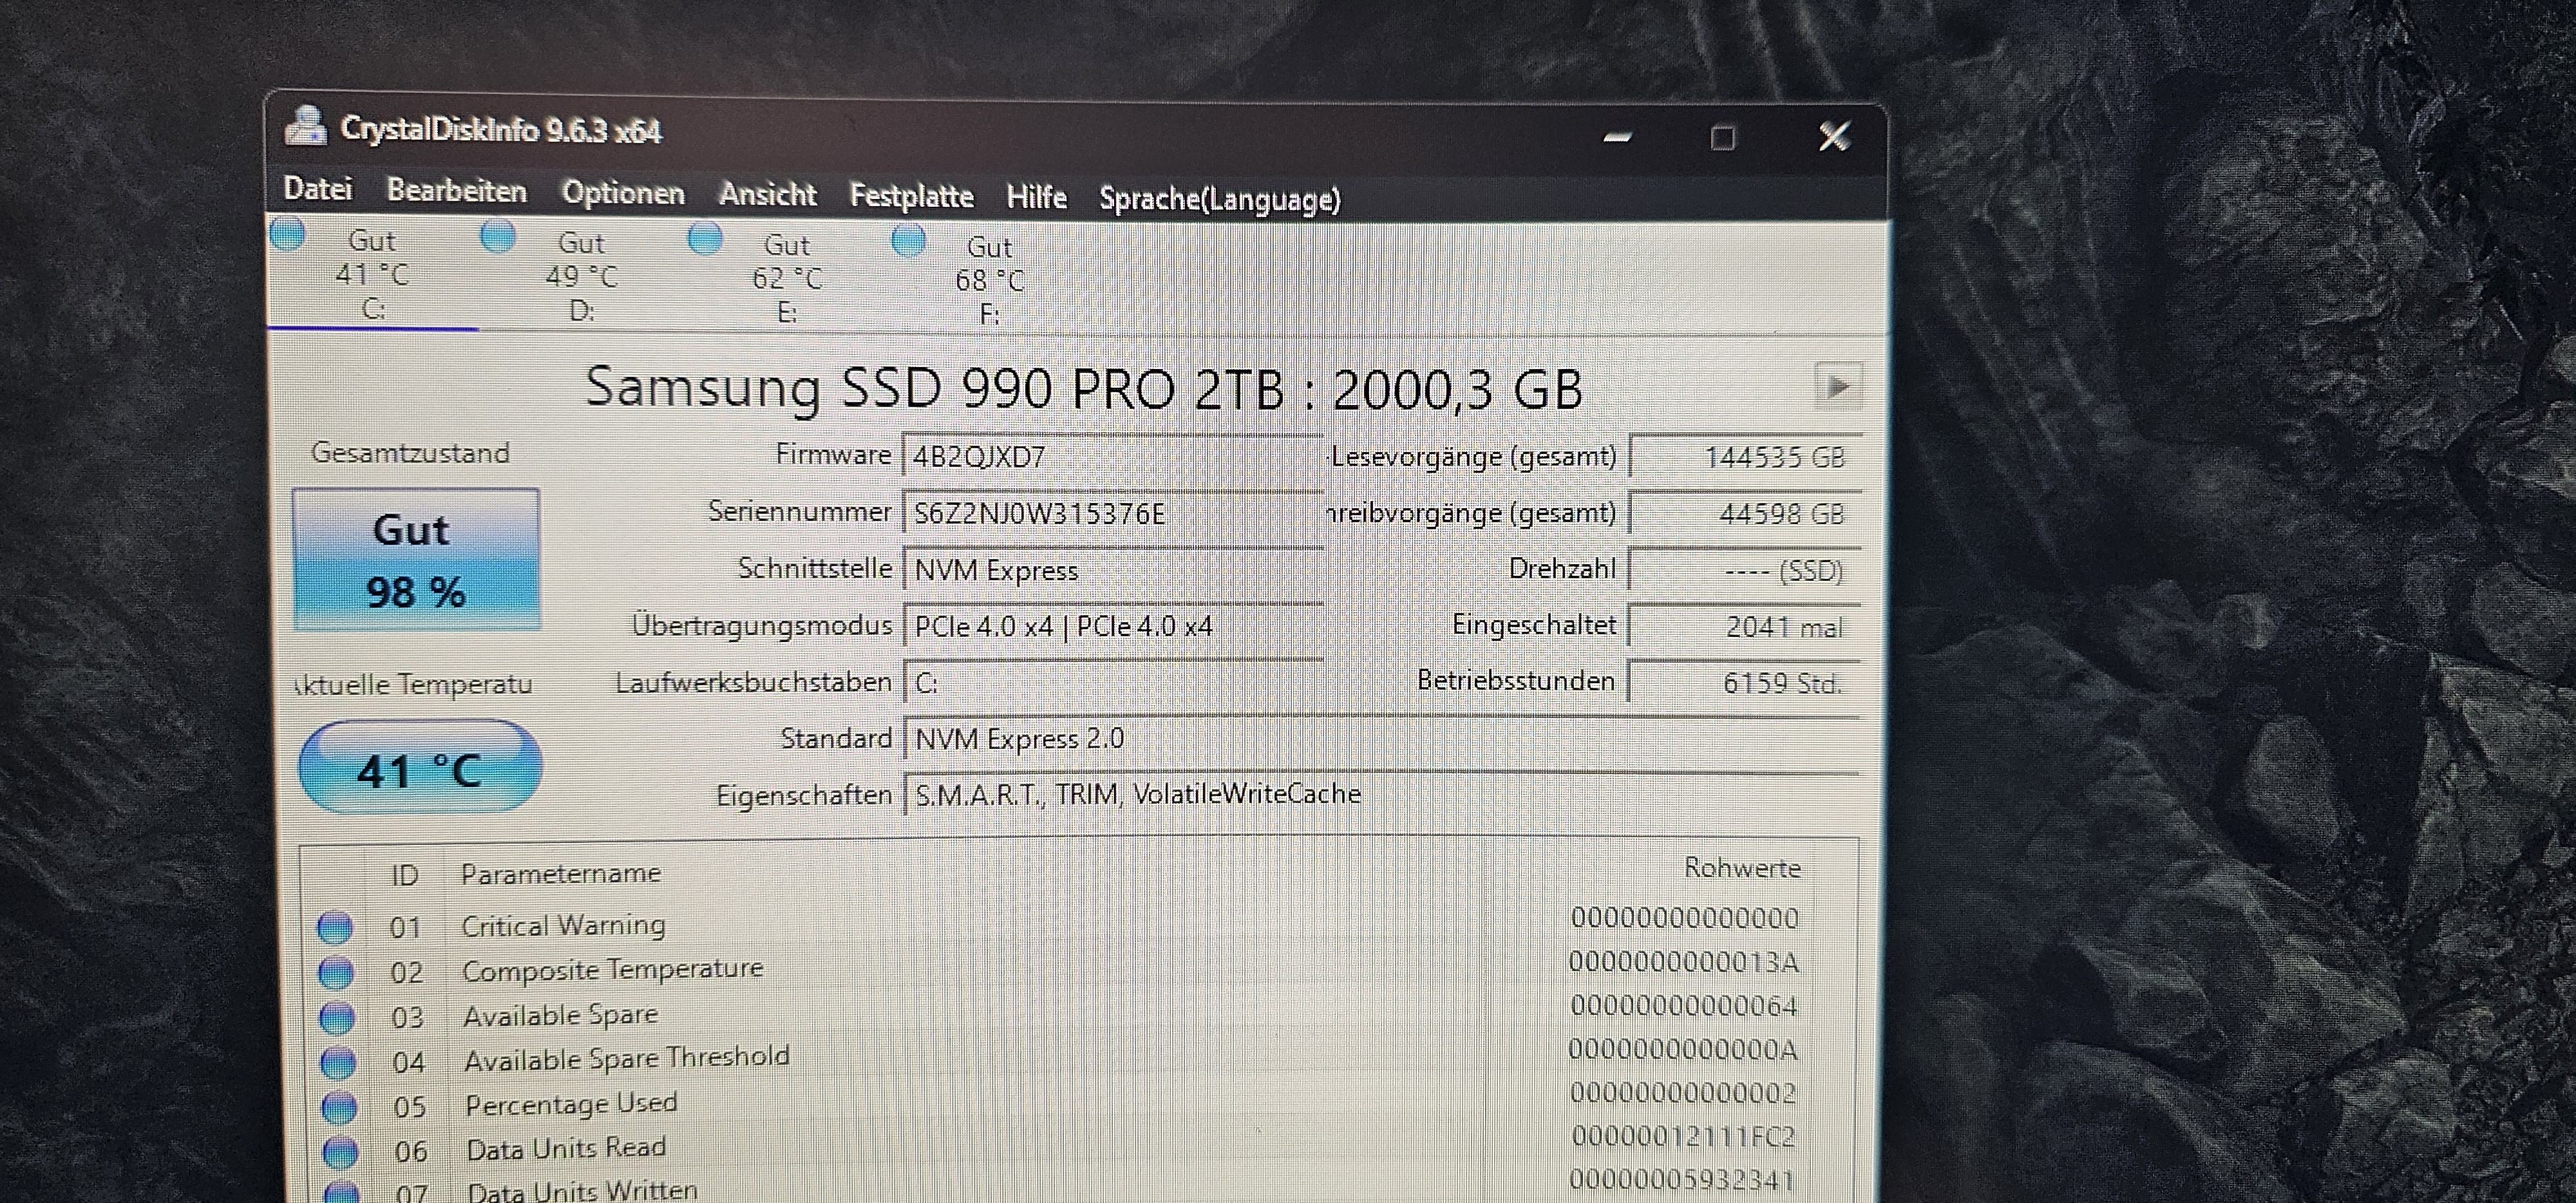
Task: Open the Optionen menu
Action: click(623, 192)
